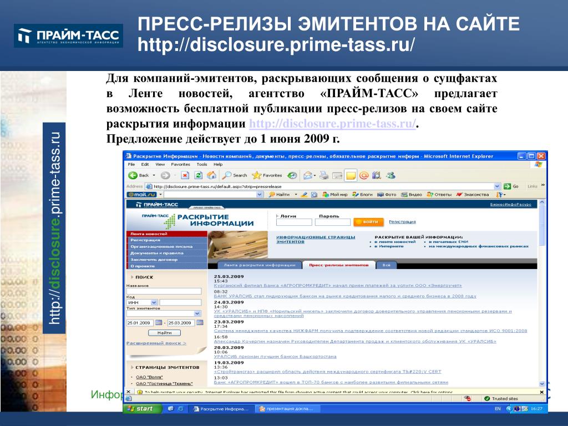Screen dimensions: 568x426
Task: Click the Print icon
Action: (324, 175)
